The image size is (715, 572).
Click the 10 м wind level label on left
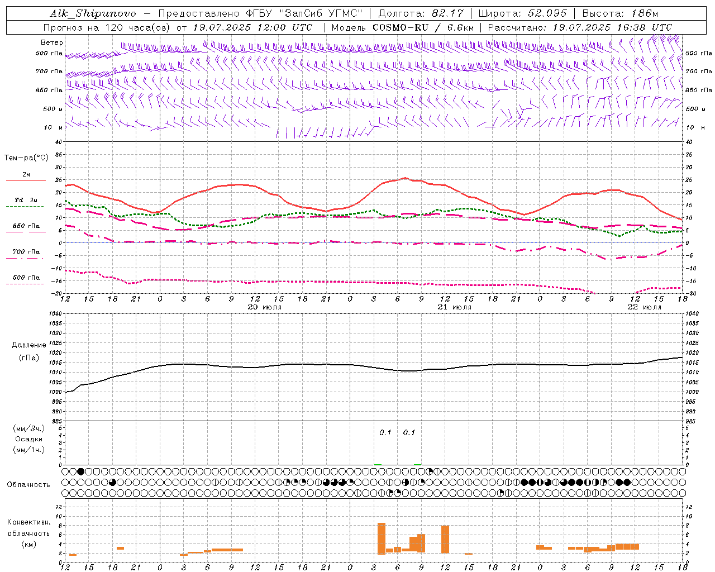coord(54,127)
